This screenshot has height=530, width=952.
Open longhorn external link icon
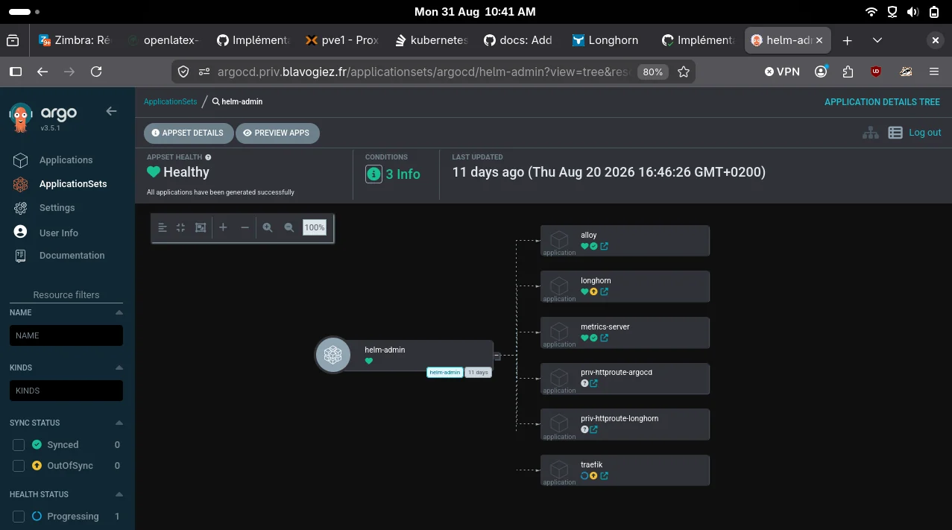click(604, 292)
